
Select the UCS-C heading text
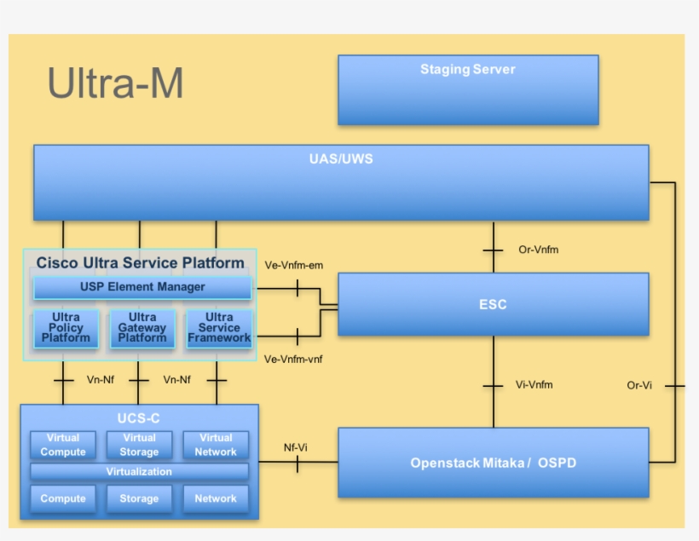pyautogui.click(x=138, y=418)
